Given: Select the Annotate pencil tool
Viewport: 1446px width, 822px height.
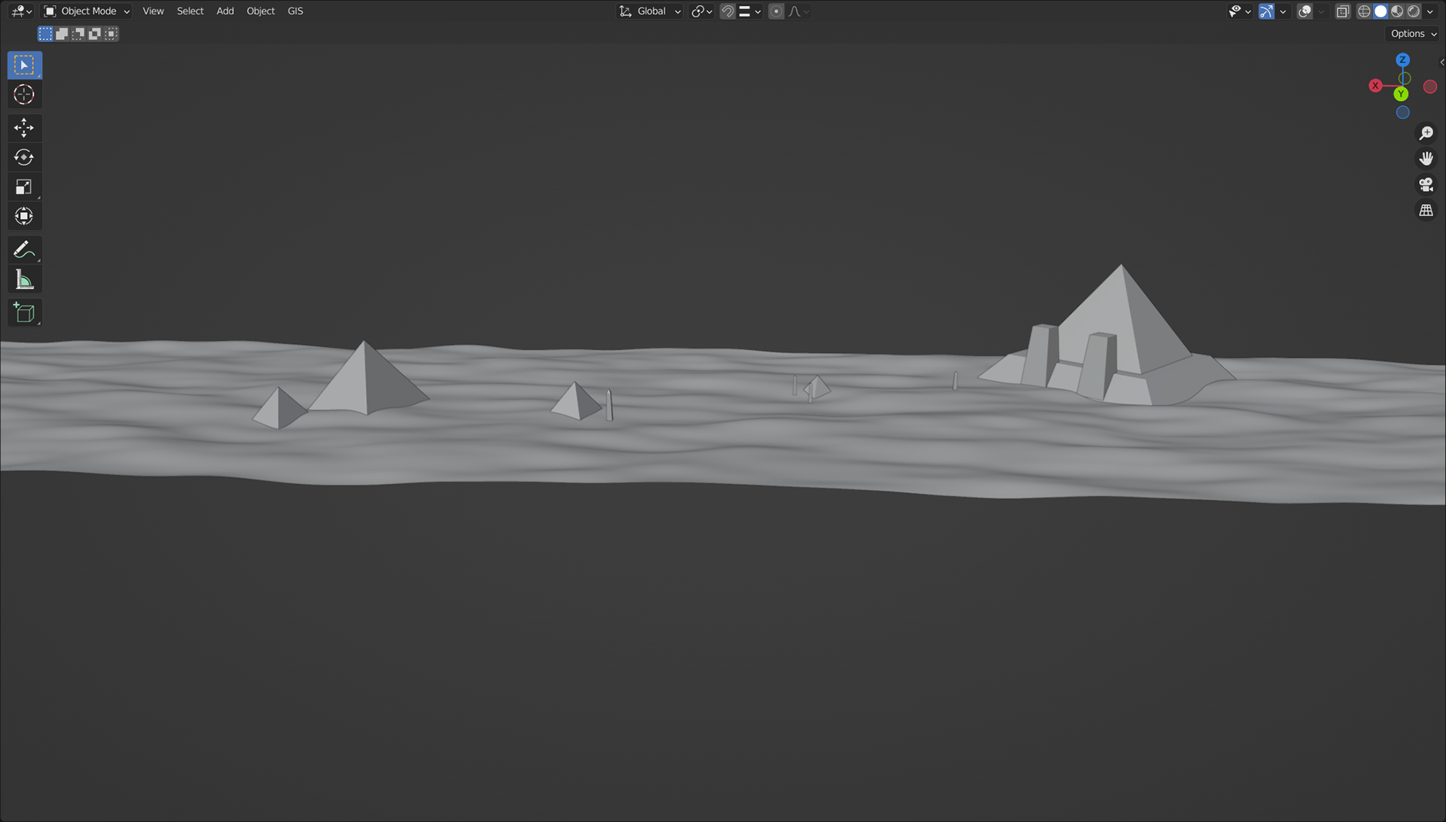Looking at the screenshot, I should point(24,250).
